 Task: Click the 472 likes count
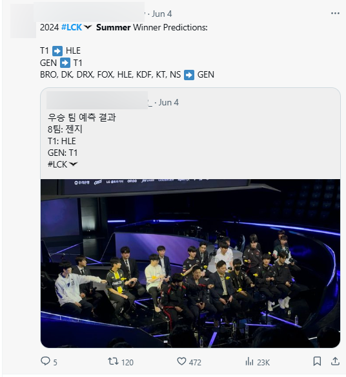(x=195, y=362)
